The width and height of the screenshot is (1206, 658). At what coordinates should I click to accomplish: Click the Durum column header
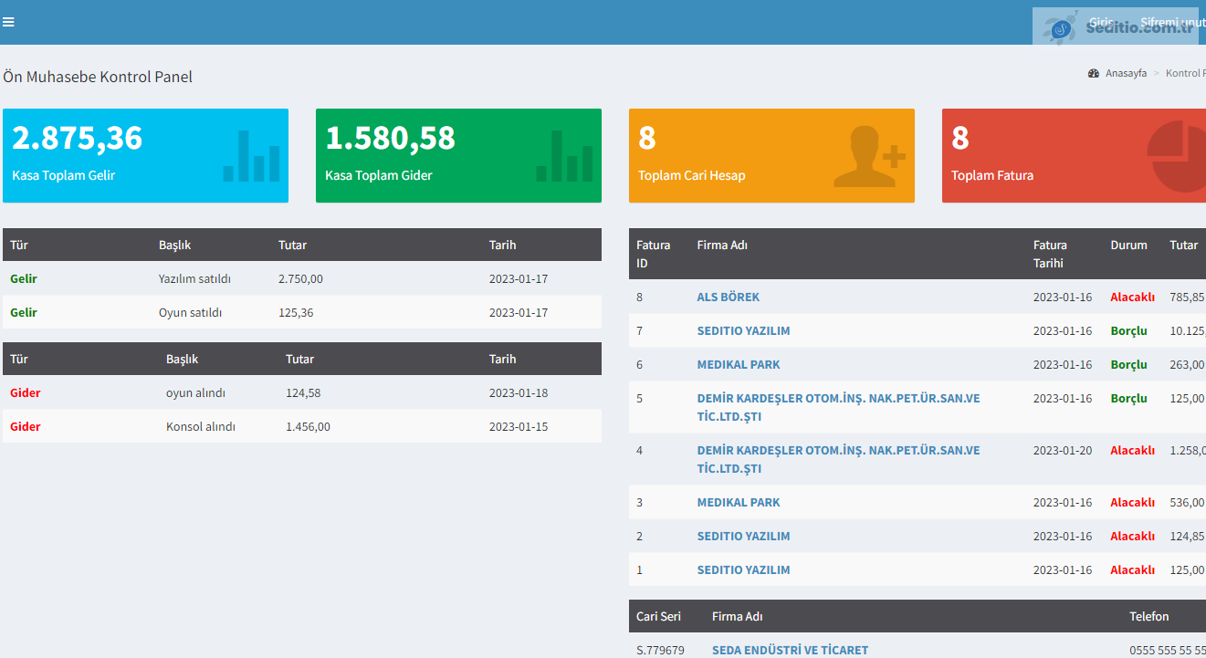click(x=1128, y=245)
